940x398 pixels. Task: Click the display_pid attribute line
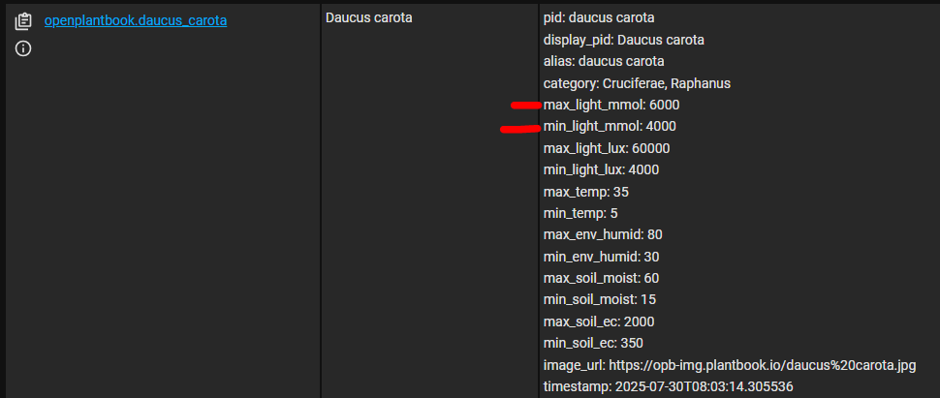[623, 40]
